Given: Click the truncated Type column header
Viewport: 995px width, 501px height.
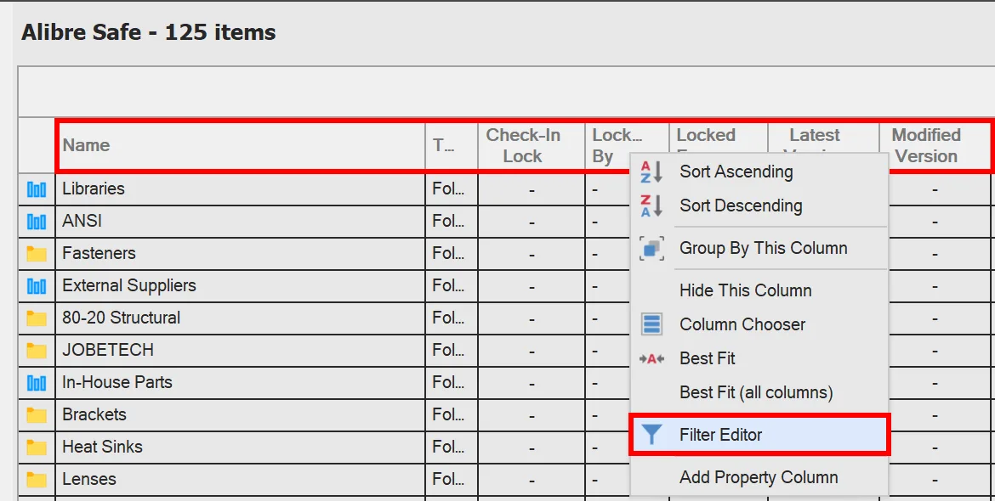Looking at the screenshot, I should [452, 146].
